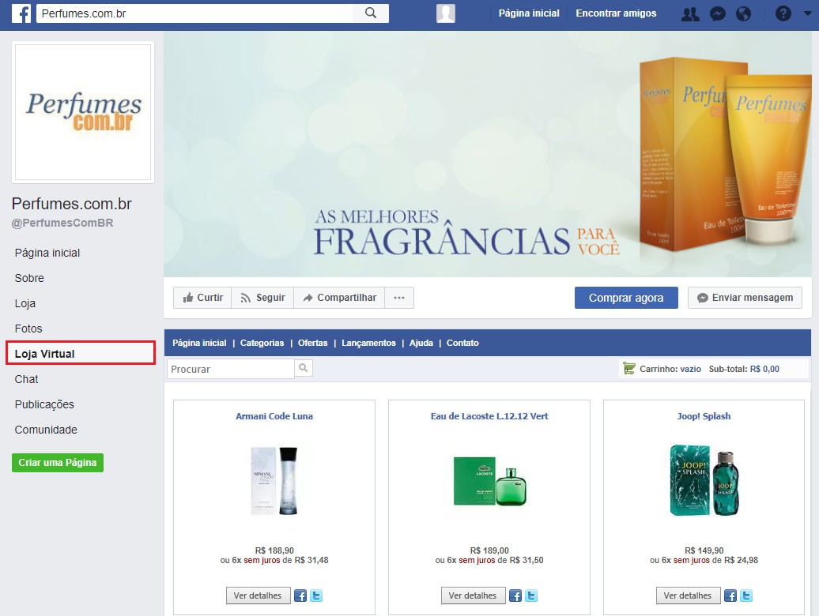Screen dimensions: 819x616
Task: View details for Eau de Lacoste
Action: [x=474, y=595]
